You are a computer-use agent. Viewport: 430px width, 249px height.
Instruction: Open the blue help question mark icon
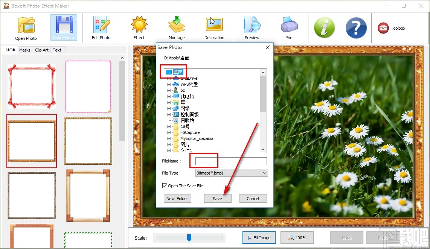356,28
